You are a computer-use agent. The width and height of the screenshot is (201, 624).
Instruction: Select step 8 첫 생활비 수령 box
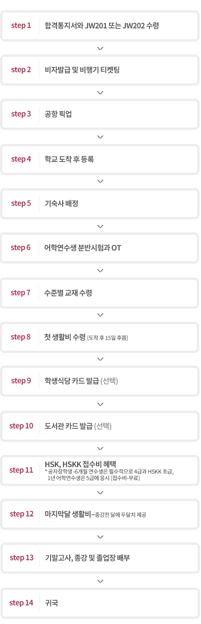click(x=100, y=337)
